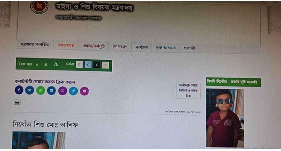Share the content on Twitter
The width and height of the screenshot is (281, 151).
click(x=30, y=90)
